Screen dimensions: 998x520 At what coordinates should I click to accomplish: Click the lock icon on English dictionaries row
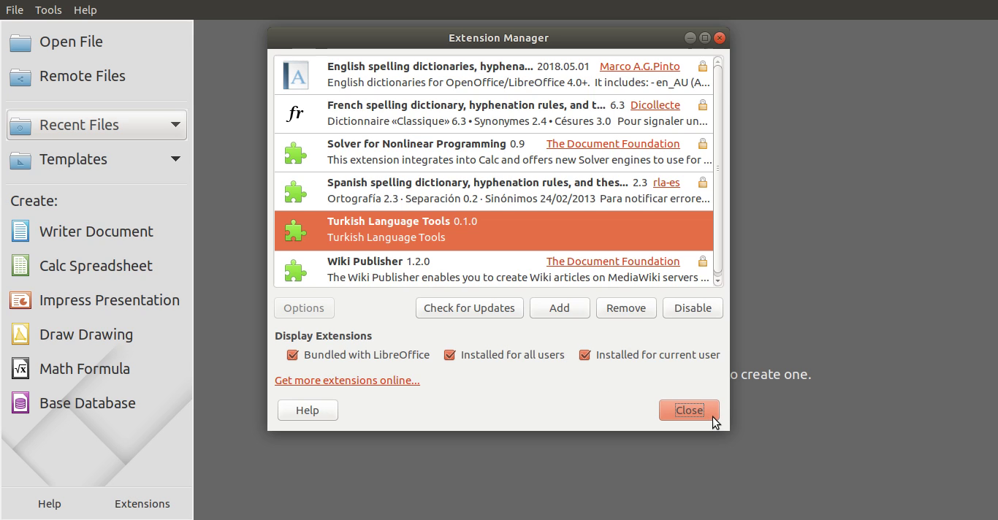702,66
